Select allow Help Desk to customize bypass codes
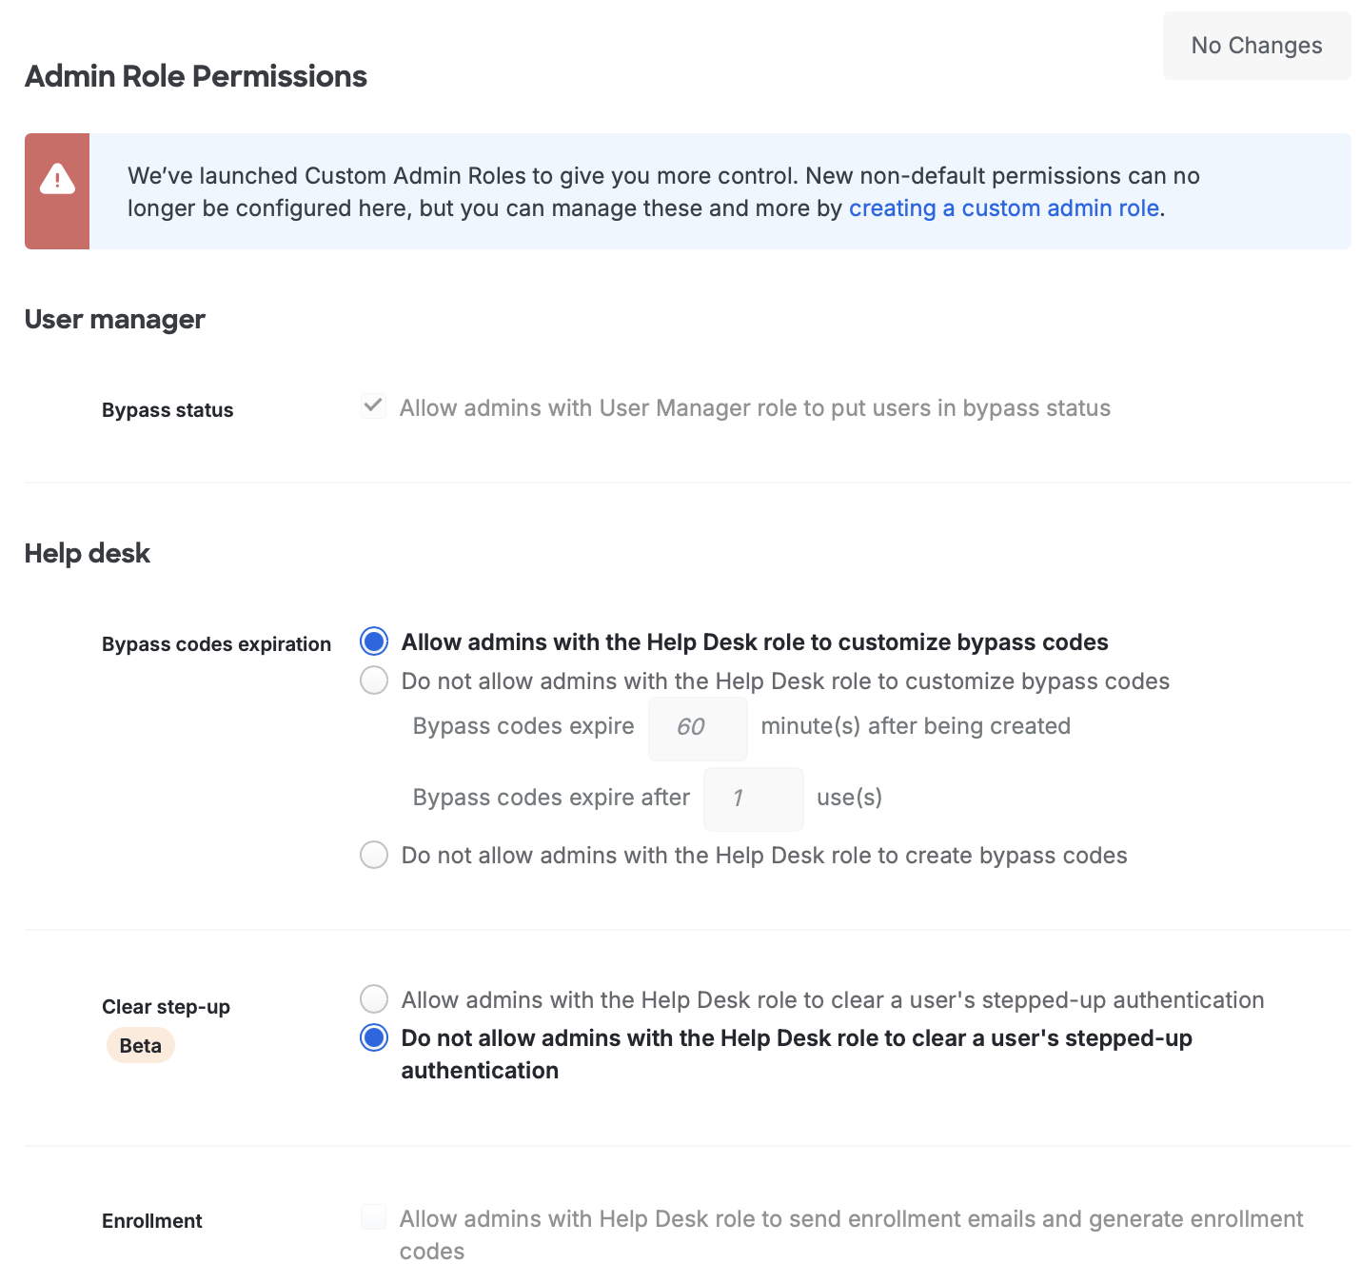Screen dimensions: 1361x1283 coord(373,641)
